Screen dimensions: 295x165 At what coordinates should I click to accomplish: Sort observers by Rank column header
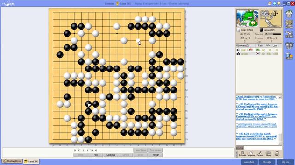click(x=260, y=46)
